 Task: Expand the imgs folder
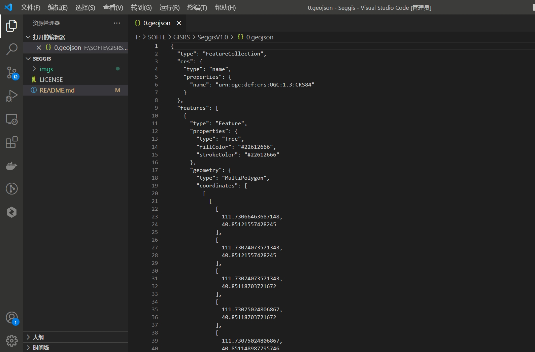[x=34, y=69]
